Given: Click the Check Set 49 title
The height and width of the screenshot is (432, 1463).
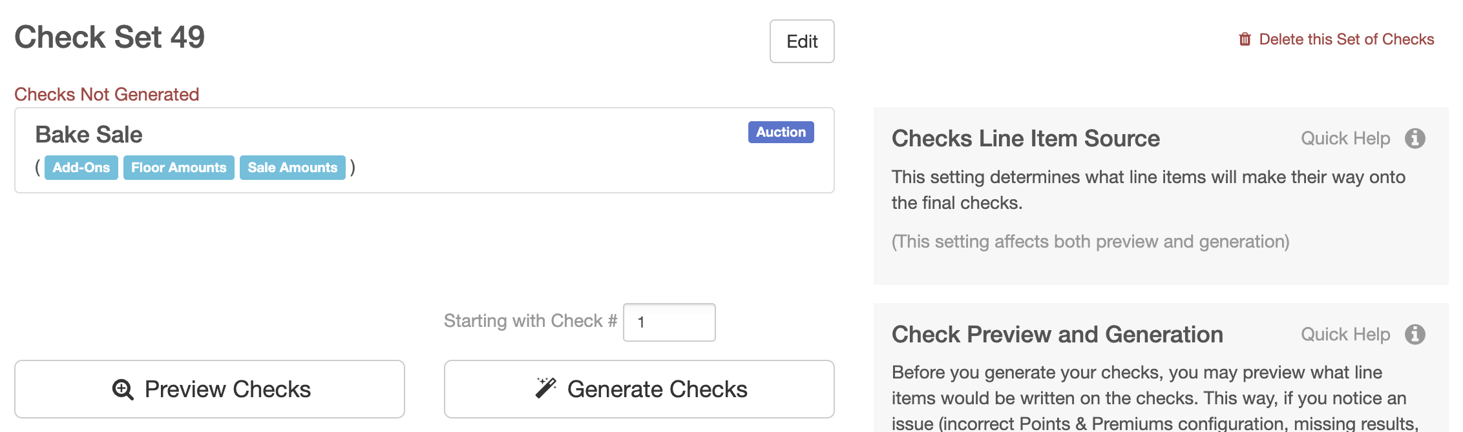Looking at the screenshot, I should pyautogui.click(x=110, y=37).
